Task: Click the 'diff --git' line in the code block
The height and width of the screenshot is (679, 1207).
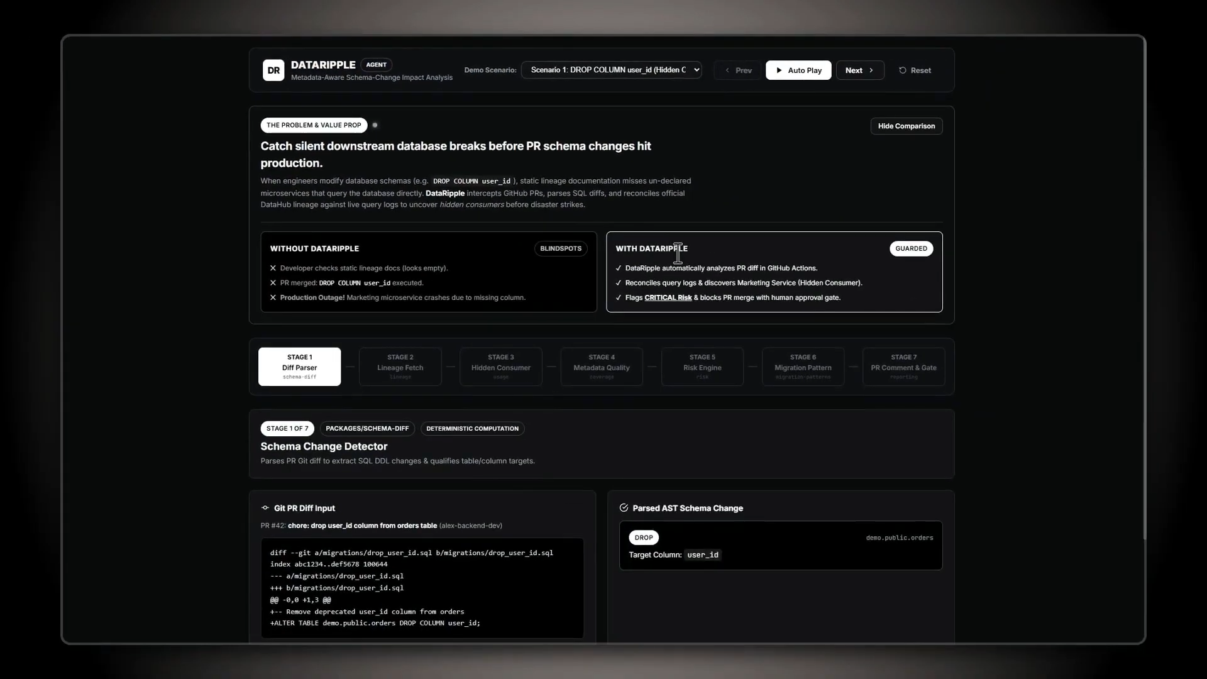Action: tap(412, 553)
